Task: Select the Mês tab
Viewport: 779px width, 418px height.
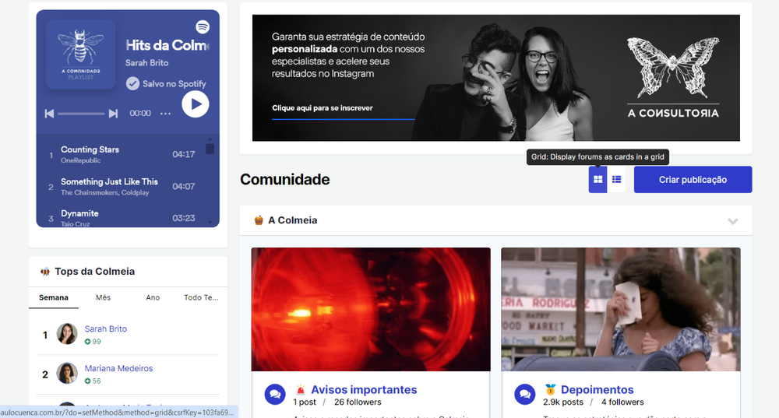Action: [x=103, y=297]
